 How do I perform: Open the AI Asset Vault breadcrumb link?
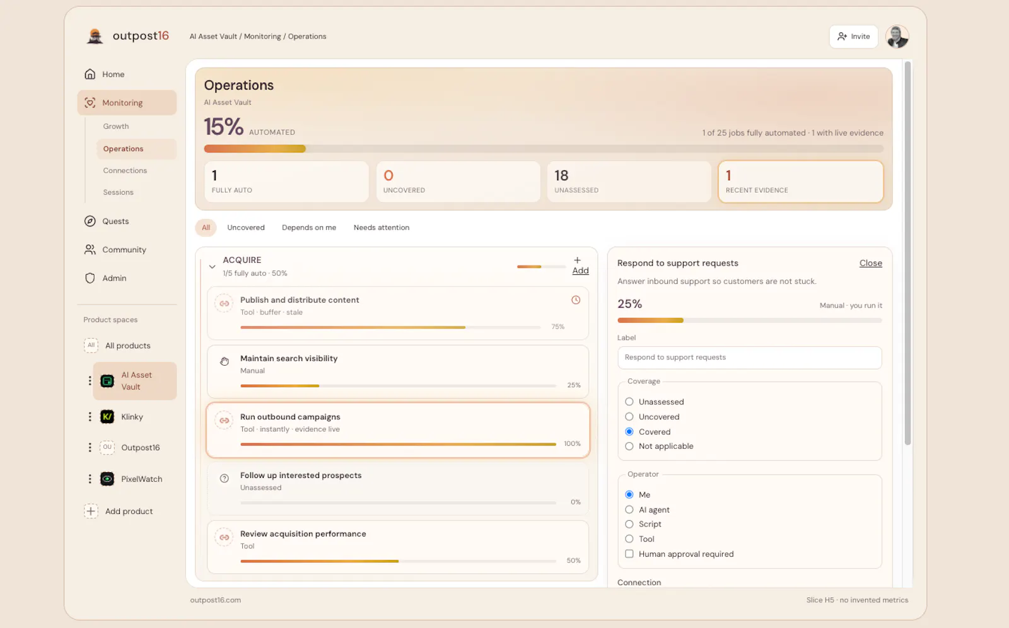[213, 37]
